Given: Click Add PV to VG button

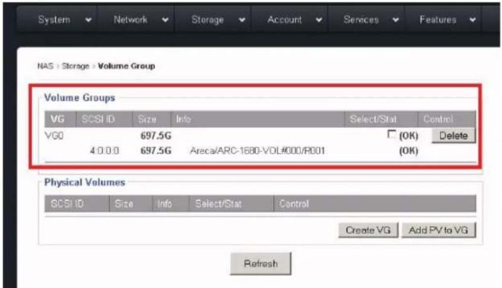Looking at the screenshot, I should (x=439, y=230).
